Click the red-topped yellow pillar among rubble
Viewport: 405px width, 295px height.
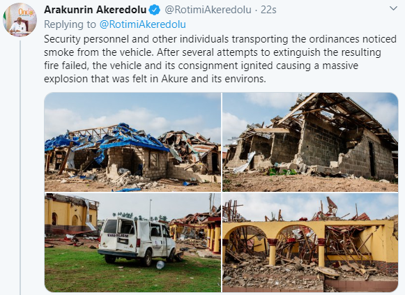pos(273,252)
